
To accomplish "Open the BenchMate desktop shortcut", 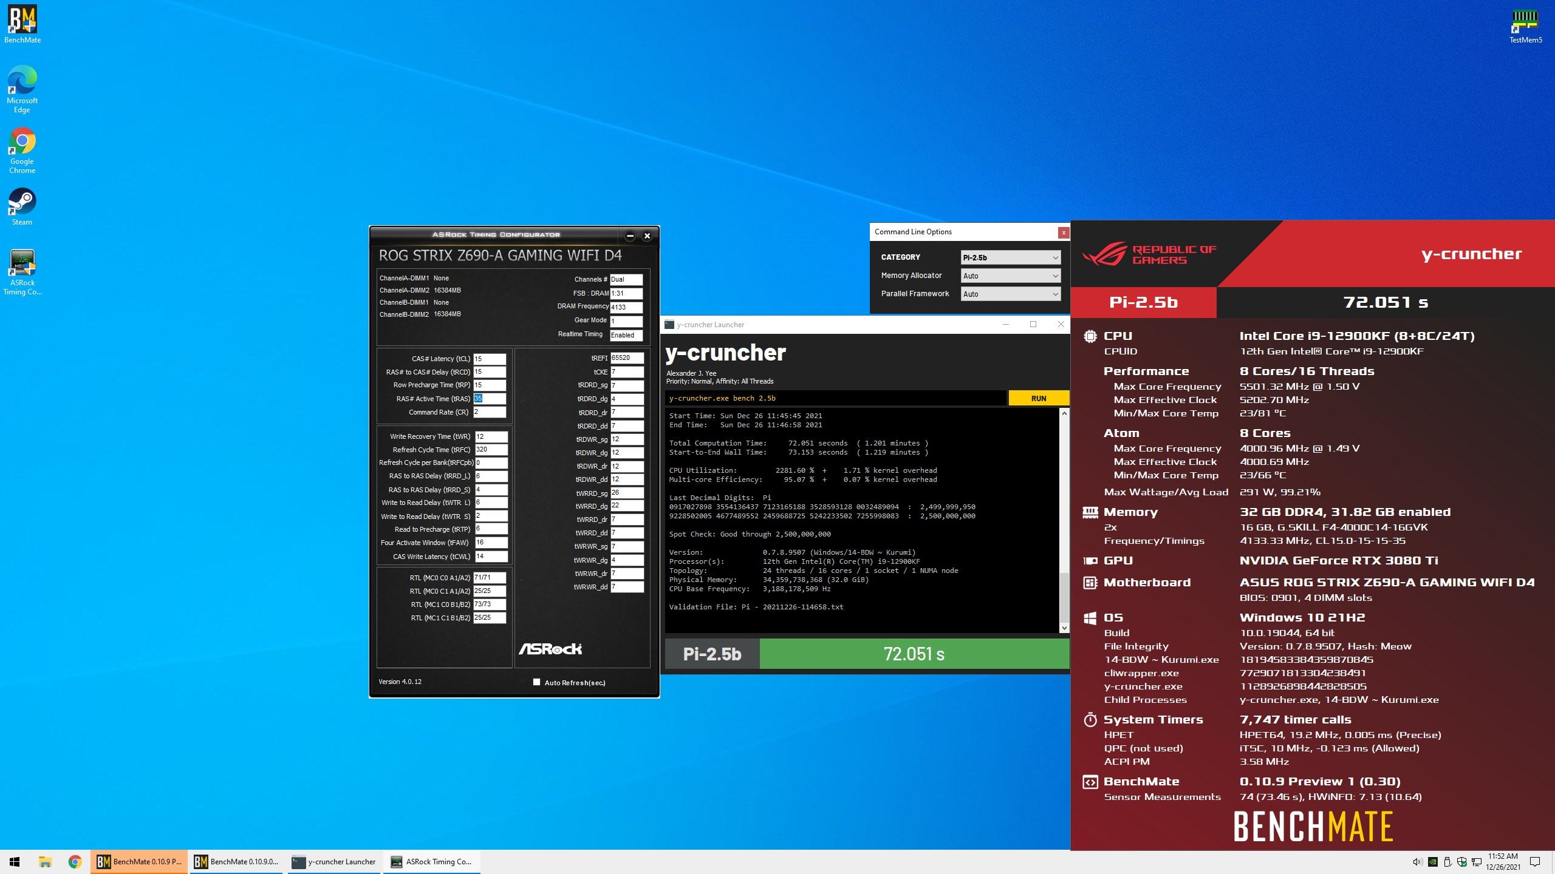I will [x=22, y=24].
